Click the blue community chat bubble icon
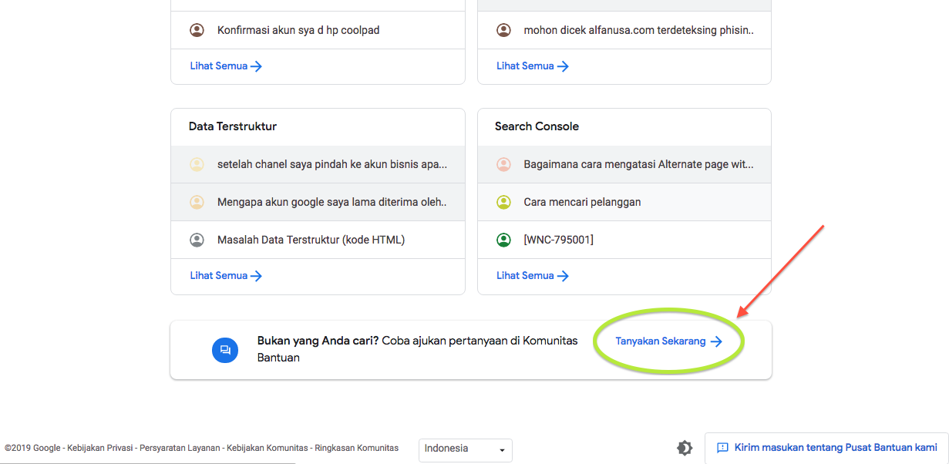This screenshot has width=949, height=464. [225, 350]
